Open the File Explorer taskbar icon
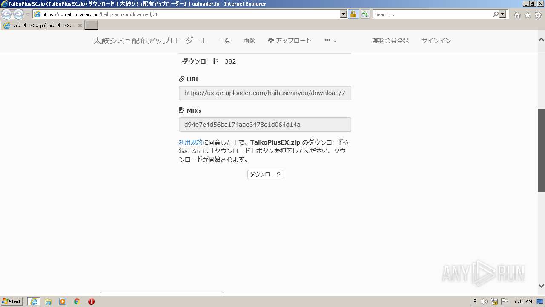Image resolution: width=545 pixels, height=307 pixels. coord(48,301)
